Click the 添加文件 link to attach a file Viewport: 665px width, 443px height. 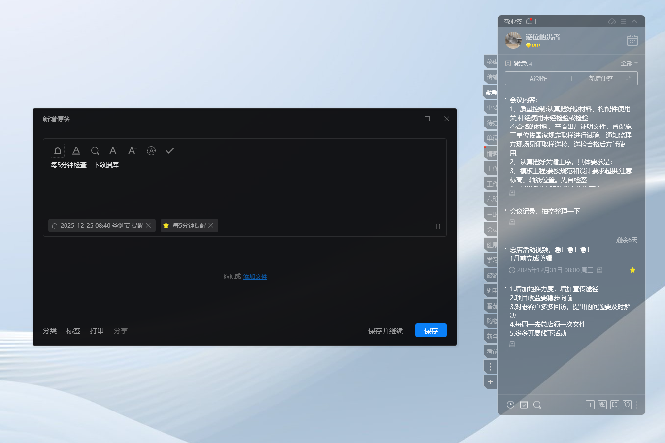[255, 276]
